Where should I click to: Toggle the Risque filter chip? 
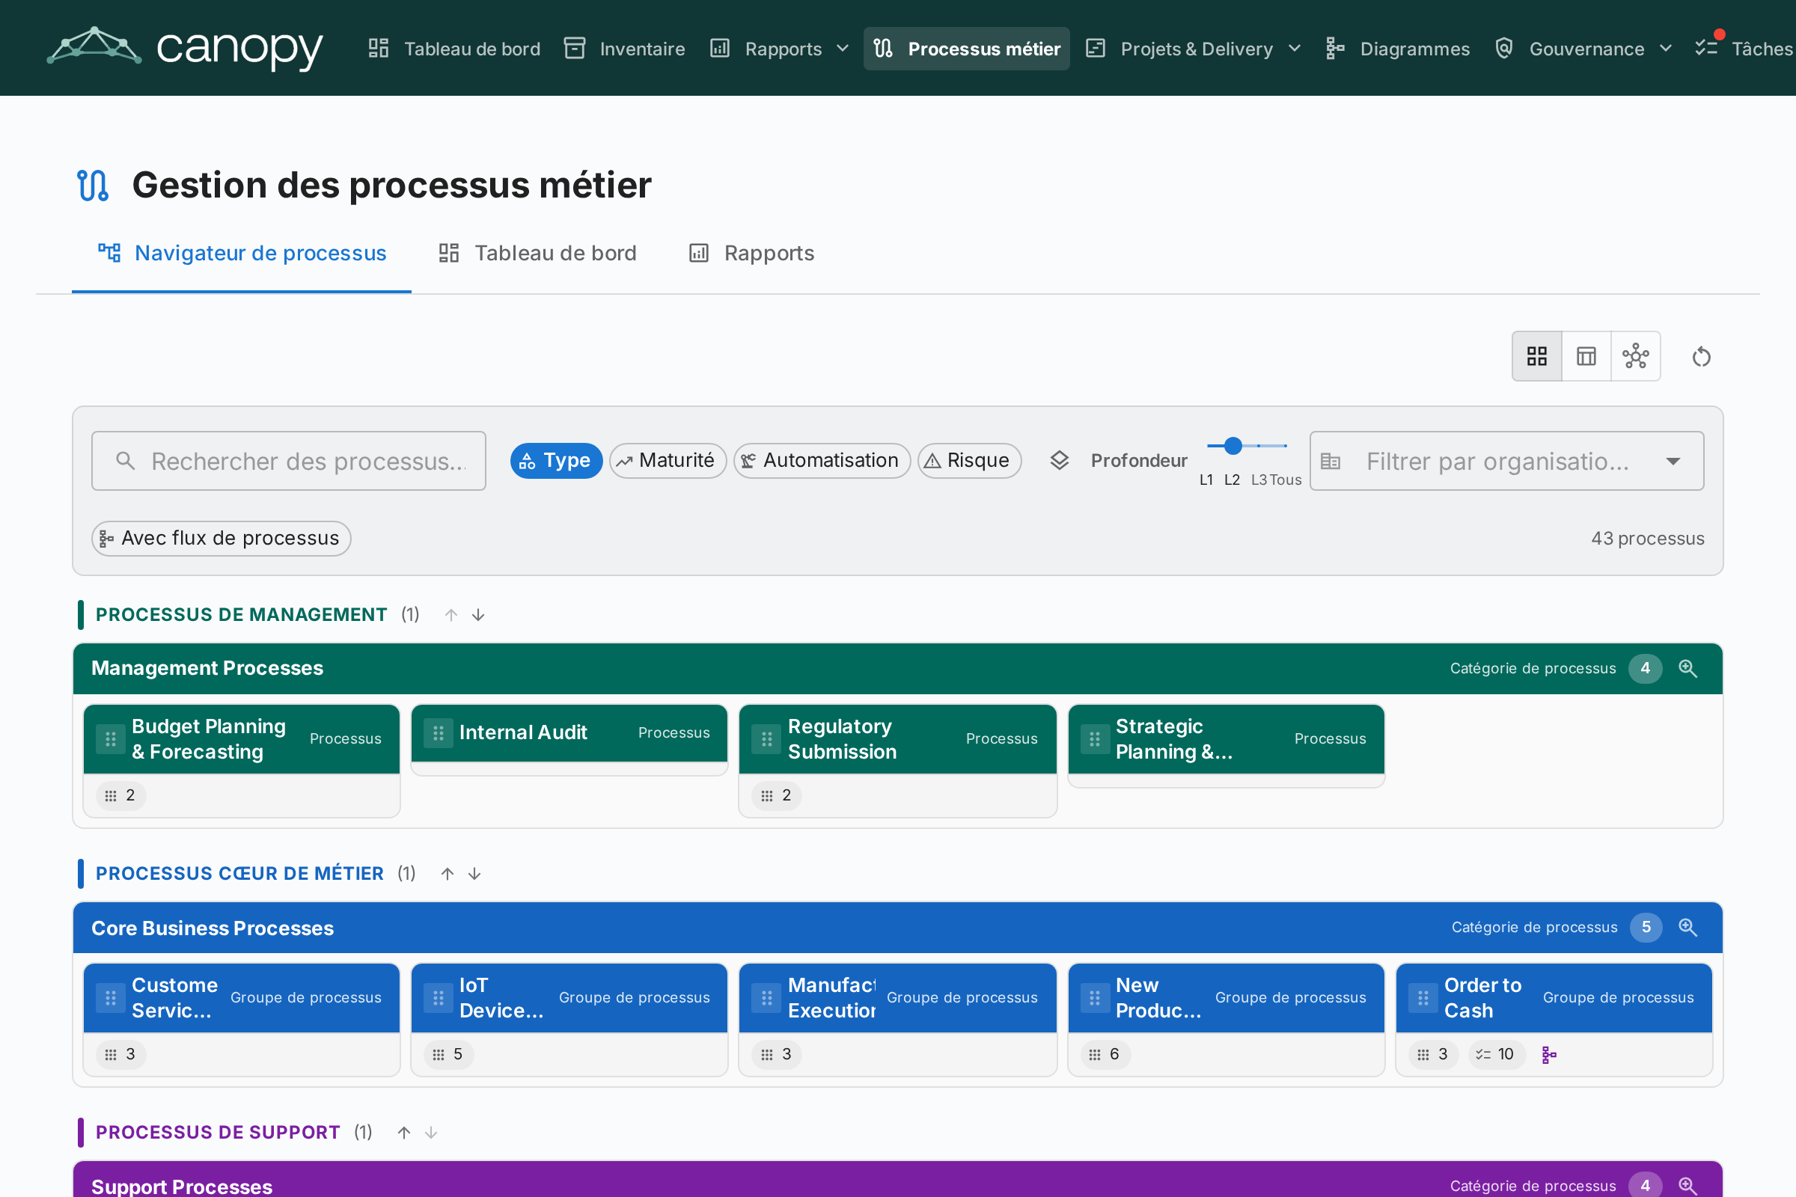(x=969, y=460)
